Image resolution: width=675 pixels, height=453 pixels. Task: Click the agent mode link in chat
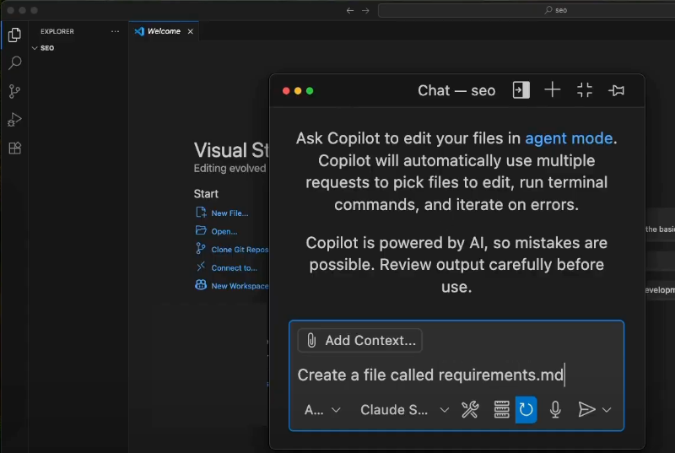click(x=569, y=138)
